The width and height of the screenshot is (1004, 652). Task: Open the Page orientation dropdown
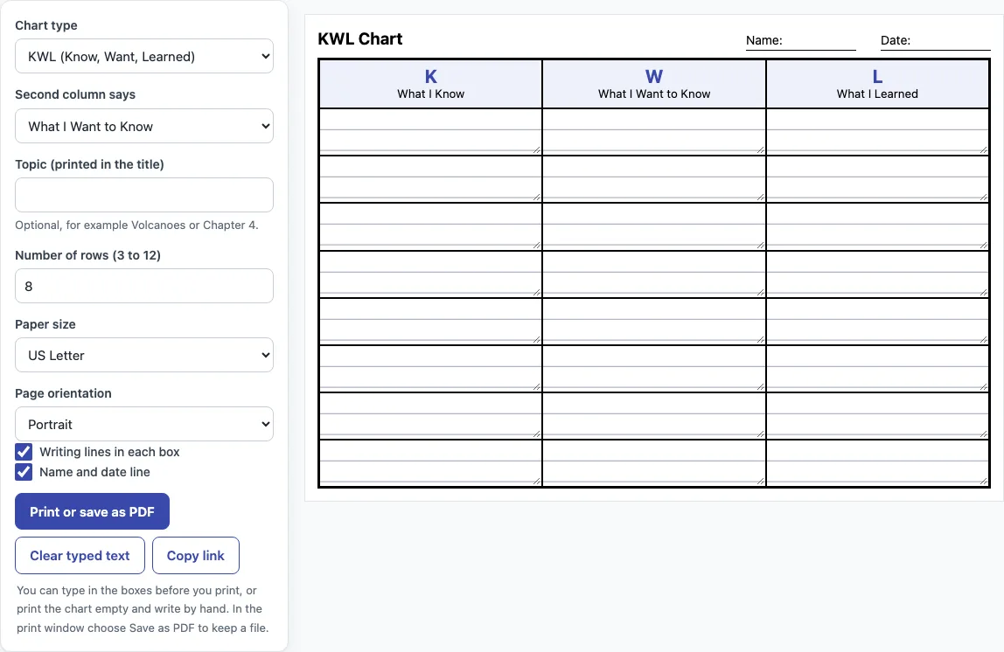(144, 424)
